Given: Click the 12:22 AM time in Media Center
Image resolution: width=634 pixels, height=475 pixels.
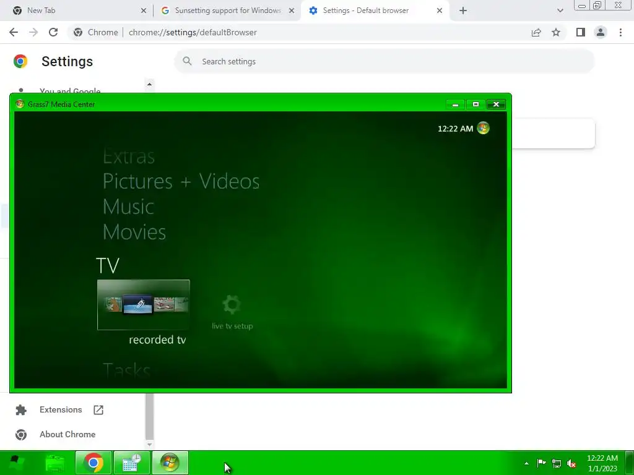Looking at the screenshot, I should coord(455,129).
